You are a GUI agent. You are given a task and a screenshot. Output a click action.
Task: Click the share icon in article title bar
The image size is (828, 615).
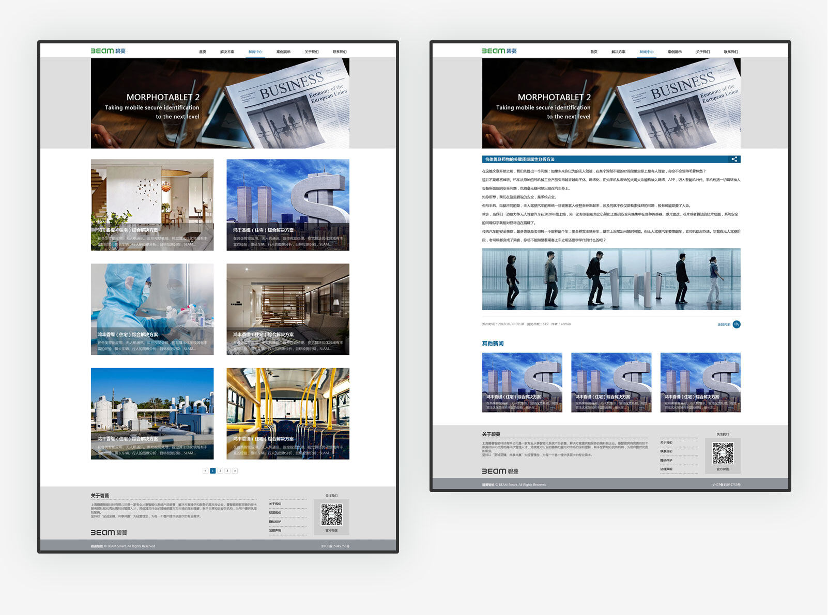pos(734,159)
